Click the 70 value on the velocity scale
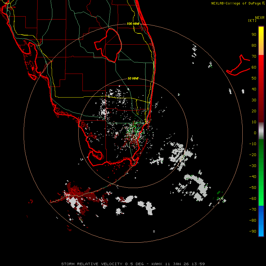This screenshot has height=266, width=266. pos(254,56)
